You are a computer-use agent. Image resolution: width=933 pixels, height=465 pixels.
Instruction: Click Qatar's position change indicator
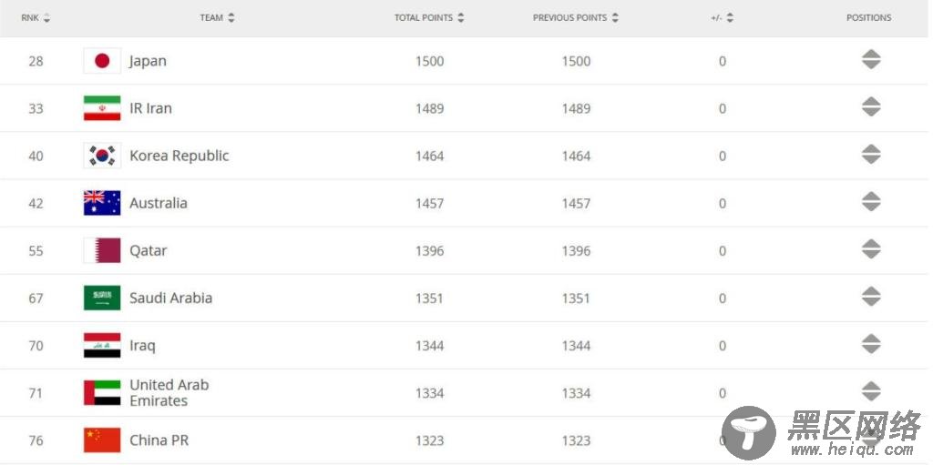871,249
